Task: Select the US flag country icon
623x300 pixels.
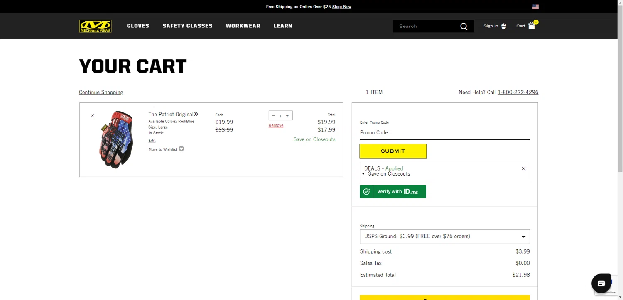Action: click(535, 7)
